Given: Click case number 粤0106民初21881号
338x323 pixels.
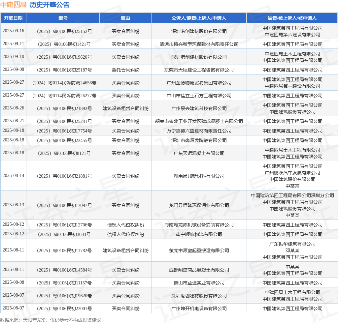Looking at the screenshot, I should click(x=64, y=176).
